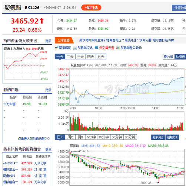Open 聚氨酯吧 link text
Screen dimensions: 186x186
65,48
